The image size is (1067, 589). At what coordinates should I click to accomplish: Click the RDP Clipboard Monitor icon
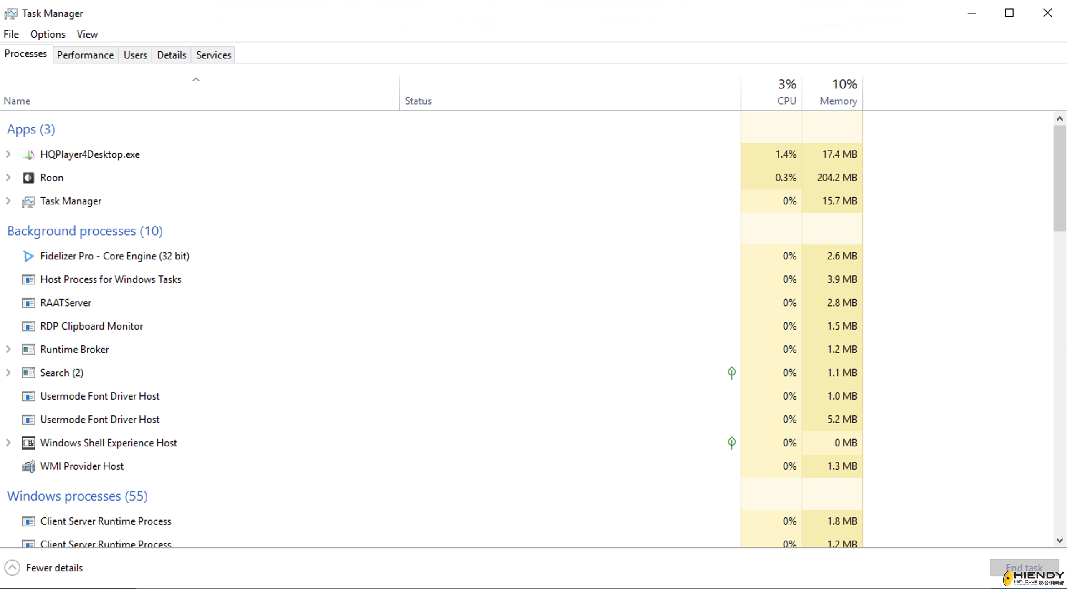tap(28, 326)
